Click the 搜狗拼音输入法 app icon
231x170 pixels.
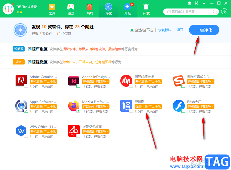pos(179,81)
